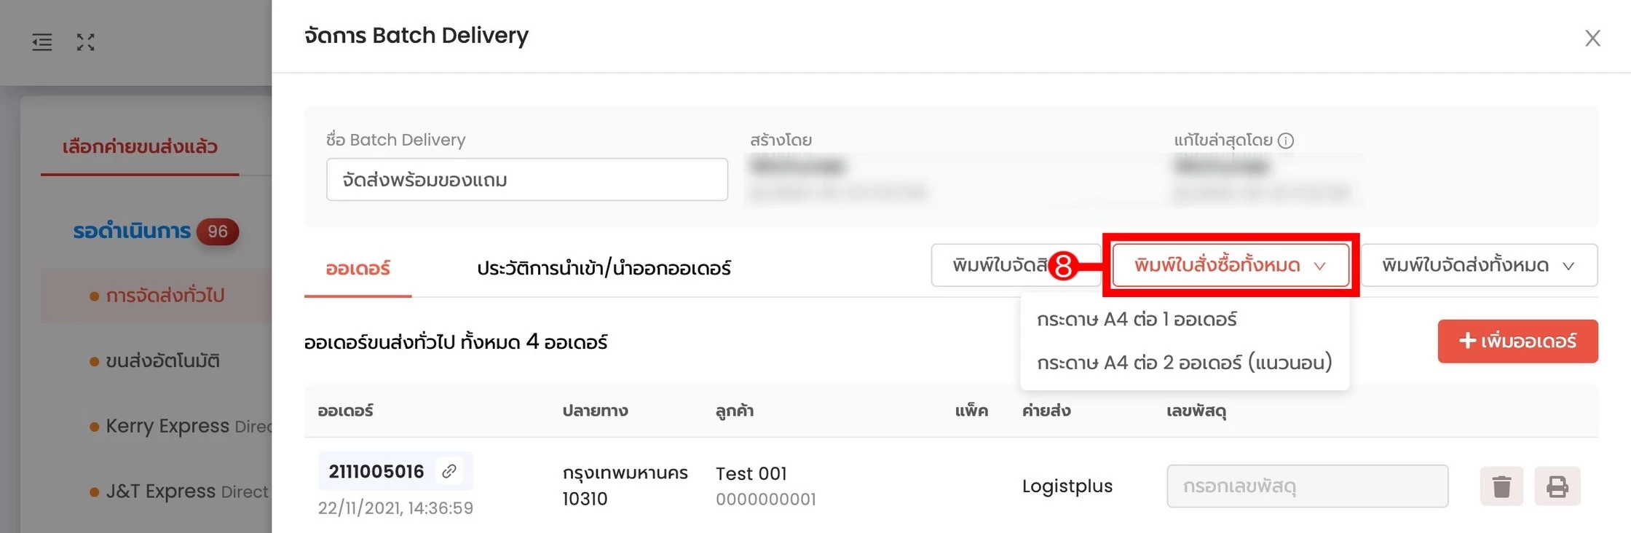Toggle fullscreen using the expand arrows icon

point(86,42)
